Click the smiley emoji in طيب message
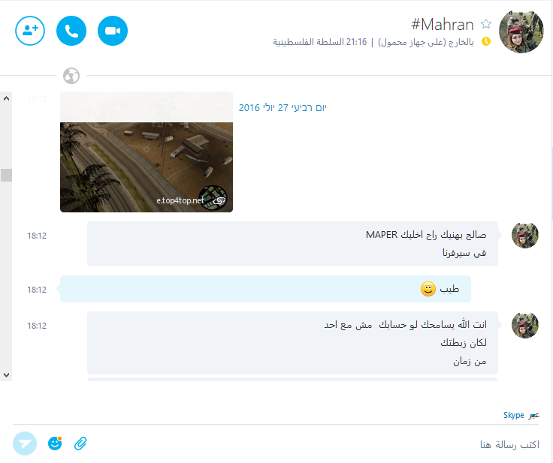This screenshot has height=463, width=553. click(428, 289)
